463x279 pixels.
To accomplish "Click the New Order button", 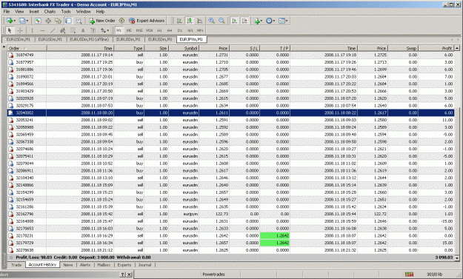I will [102, 21].
